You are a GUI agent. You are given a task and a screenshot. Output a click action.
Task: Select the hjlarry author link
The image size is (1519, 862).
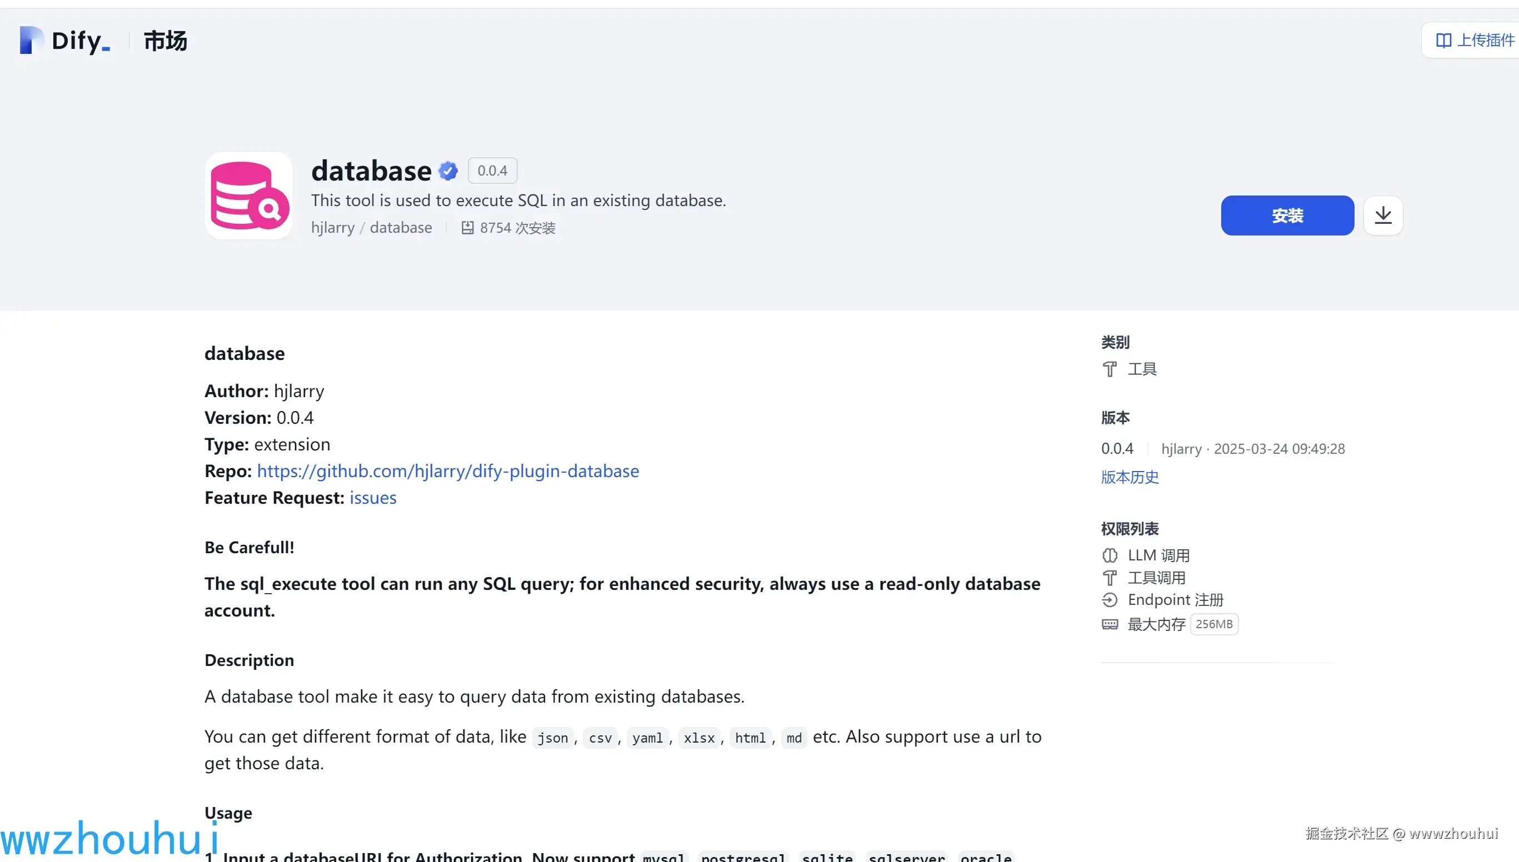(x=333, y=227)
